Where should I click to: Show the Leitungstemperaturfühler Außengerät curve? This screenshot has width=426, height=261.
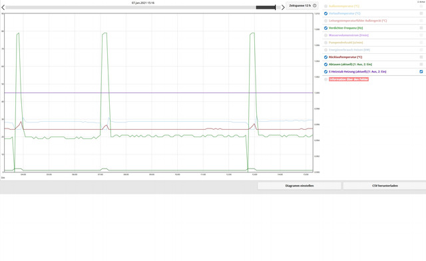click(325, 21)
